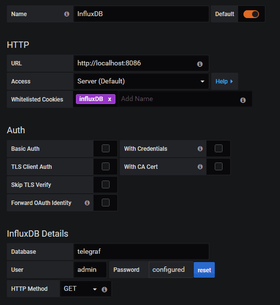The height and width of the screenshot is (305, 280).
Task: Enable the With Credentials checkbox
Action: [219, 148]
